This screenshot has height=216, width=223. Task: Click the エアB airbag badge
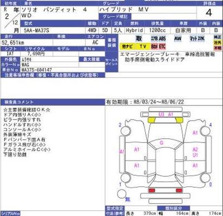click(154, 38)
